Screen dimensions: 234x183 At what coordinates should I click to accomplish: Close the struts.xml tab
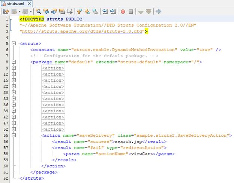pyautogui.click(x=29, y=4)
